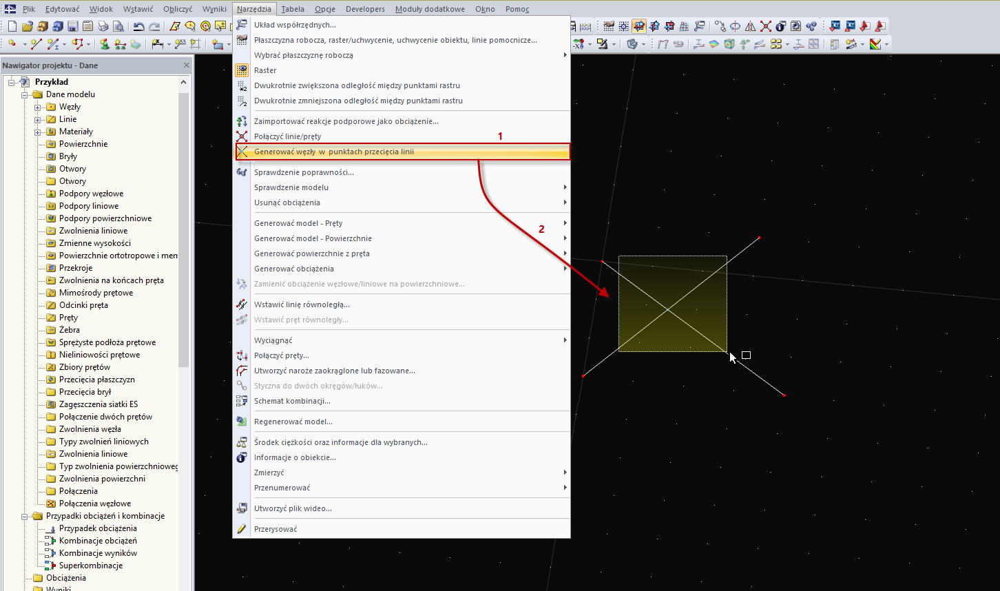Click the navigator scrollbar up arrow
Image resolution: width=1000 pixels, height=591 pixels.
[184, 82]
